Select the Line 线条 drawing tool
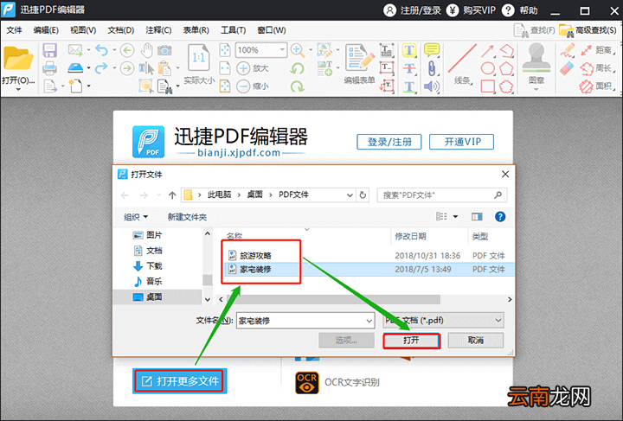Viewport: 623px width, 421px height. pos(462,63)
